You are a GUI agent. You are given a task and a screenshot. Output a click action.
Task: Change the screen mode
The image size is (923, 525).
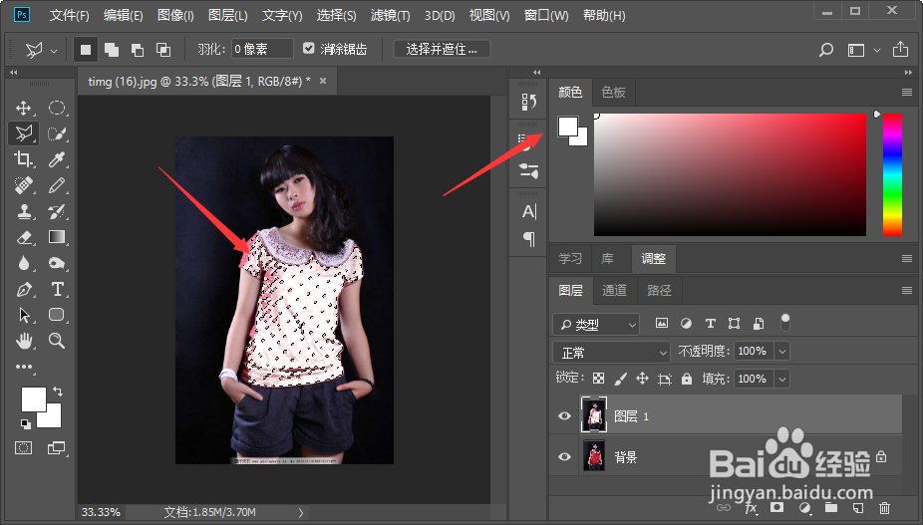[57, 448]
